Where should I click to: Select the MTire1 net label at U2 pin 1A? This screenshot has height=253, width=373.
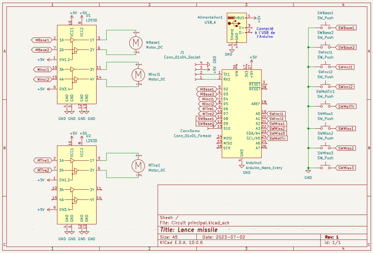[x=43, y=160]
